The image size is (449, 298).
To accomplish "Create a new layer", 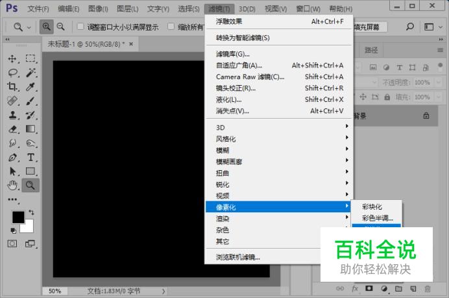I will [413, 288].
